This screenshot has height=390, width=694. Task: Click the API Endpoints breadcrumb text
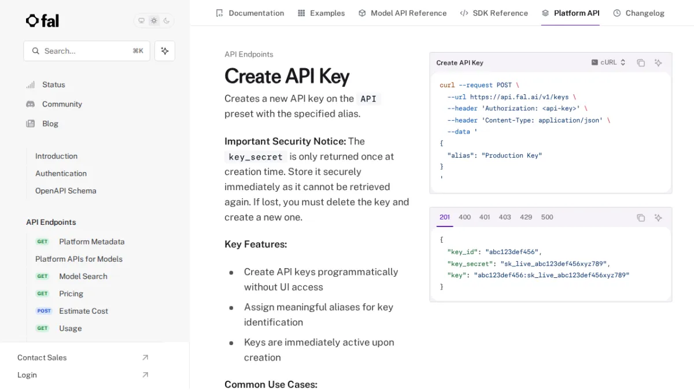249,54
